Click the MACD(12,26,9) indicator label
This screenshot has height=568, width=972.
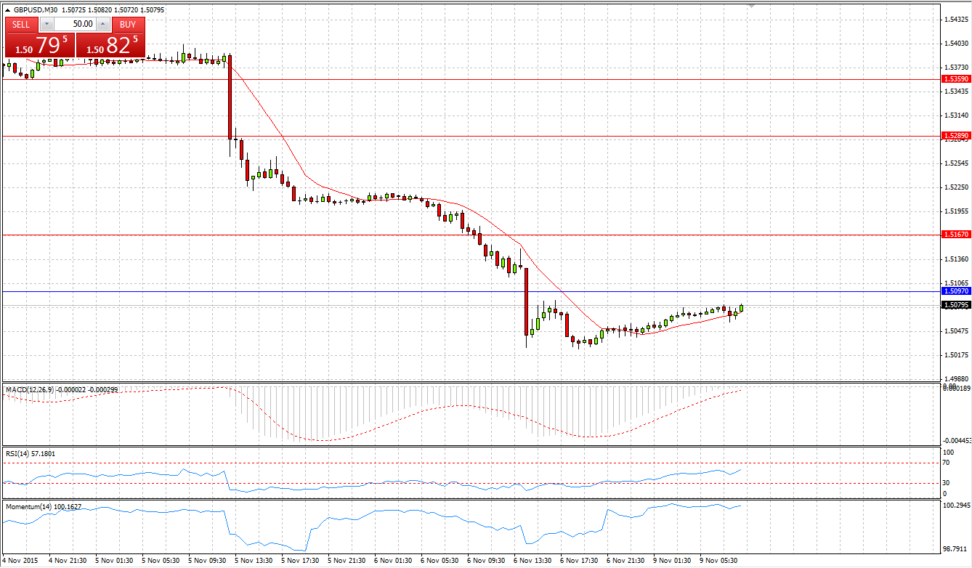point(62,390)
